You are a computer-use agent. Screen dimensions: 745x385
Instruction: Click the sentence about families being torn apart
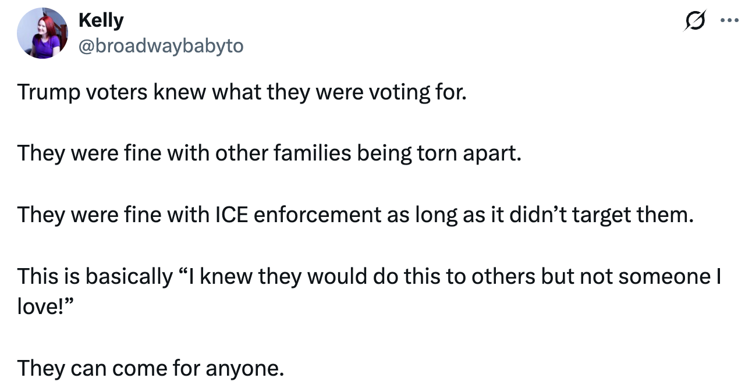pyautogui.click(x=269, y=154)
